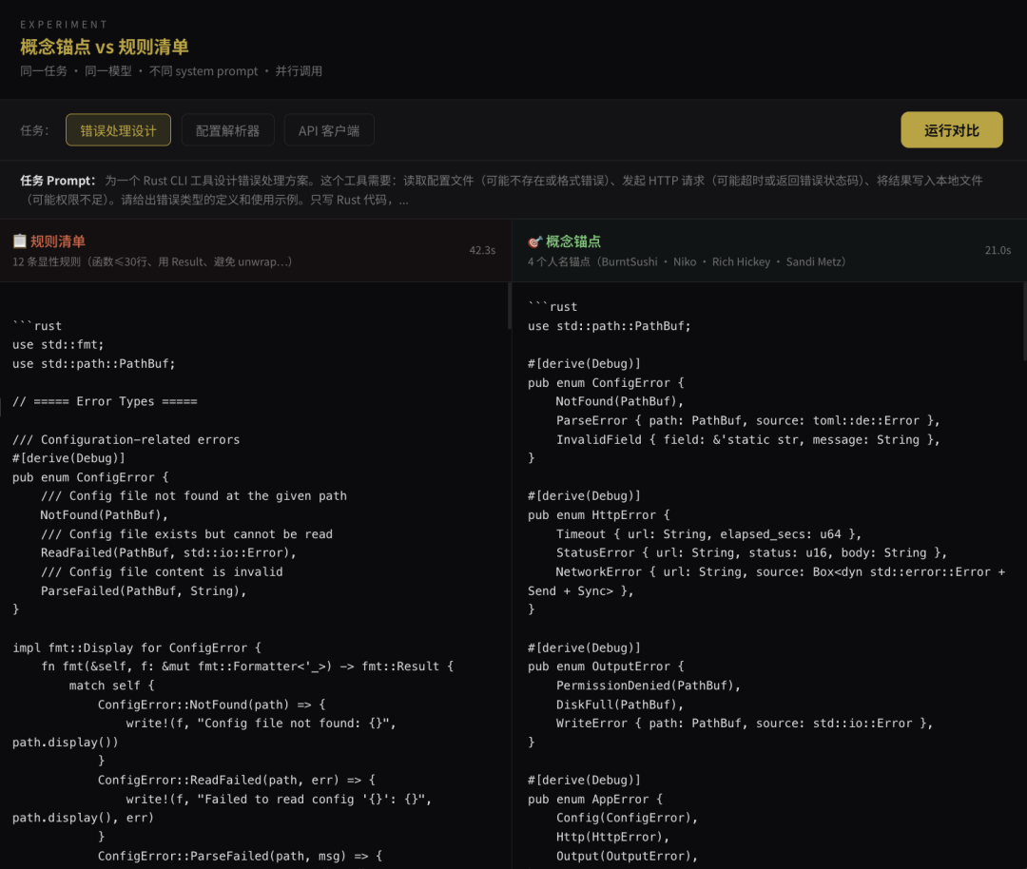This screenshot has height=869, width=1027.
Task: Select the 错误处理设计 task tab
Action: coord(118,130)
